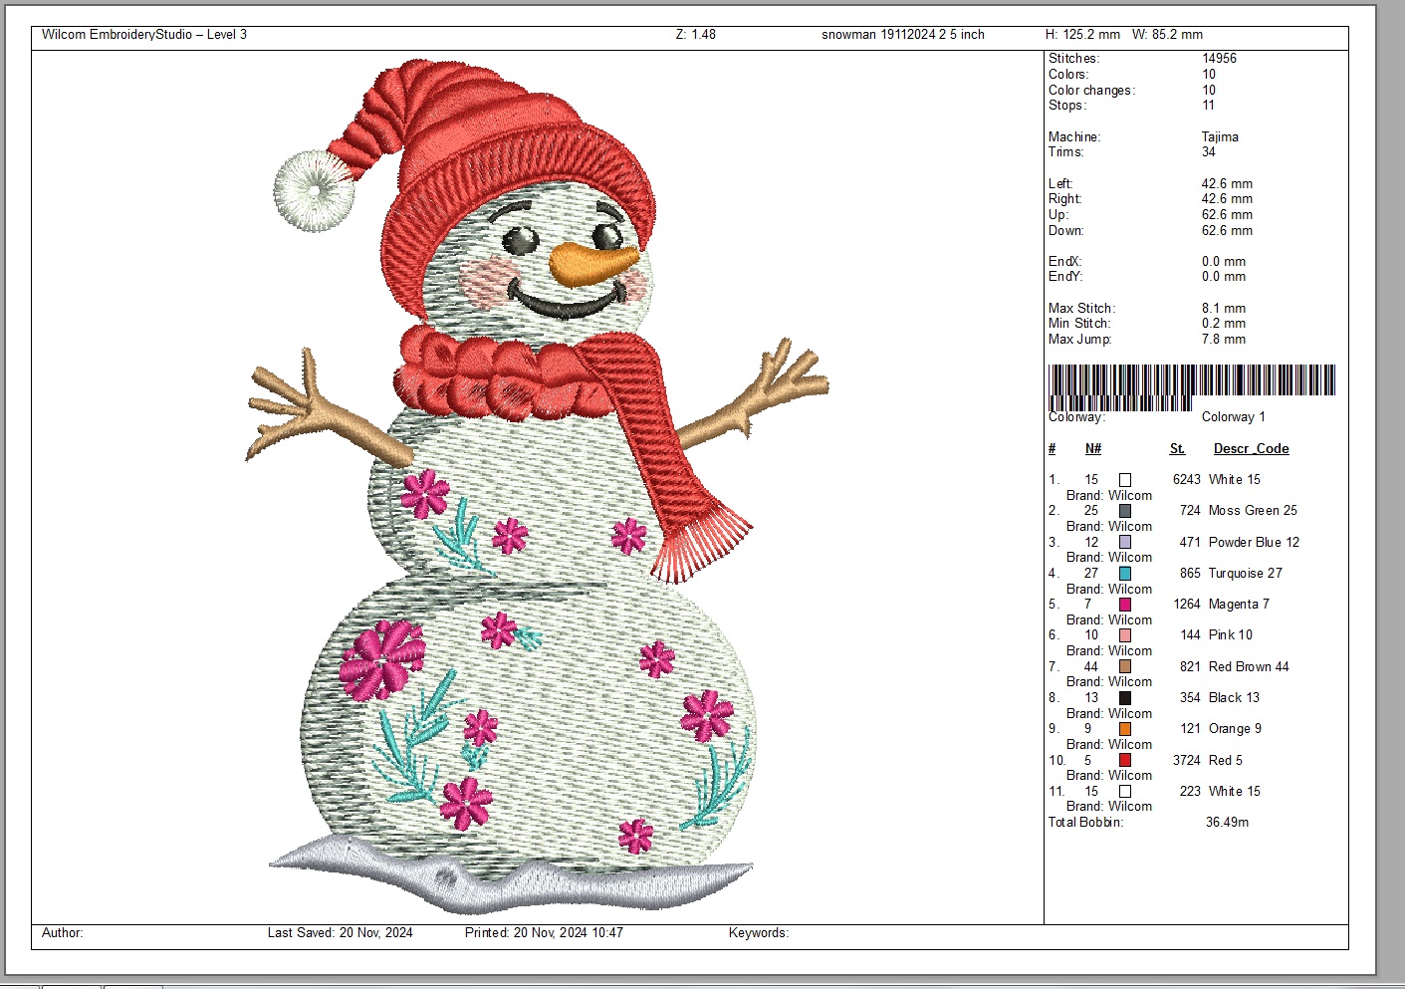Click the White 15 swatch in row 1
Viewport: 1405px width, 989px height.
[x=1124, y=480]
